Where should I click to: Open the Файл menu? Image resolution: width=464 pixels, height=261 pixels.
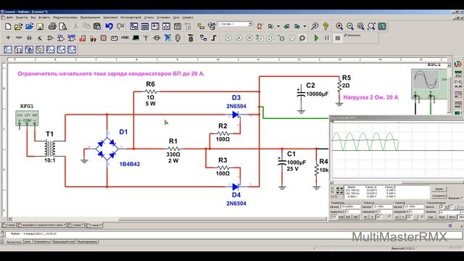click(9, 17)
